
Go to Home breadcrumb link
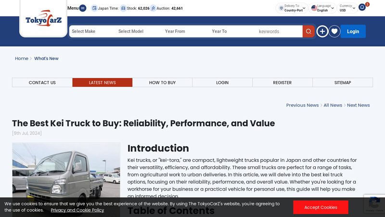pos(22,58)
